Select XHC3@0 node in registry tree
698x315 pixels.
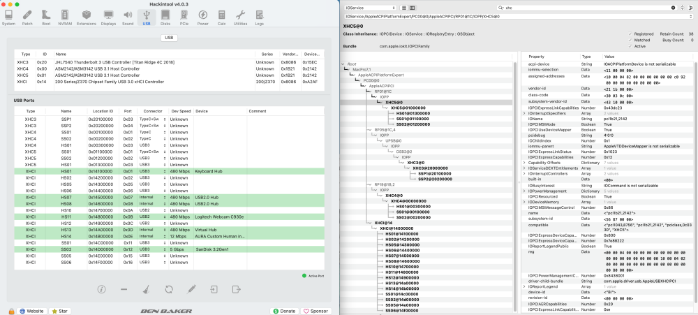(416, 163)
